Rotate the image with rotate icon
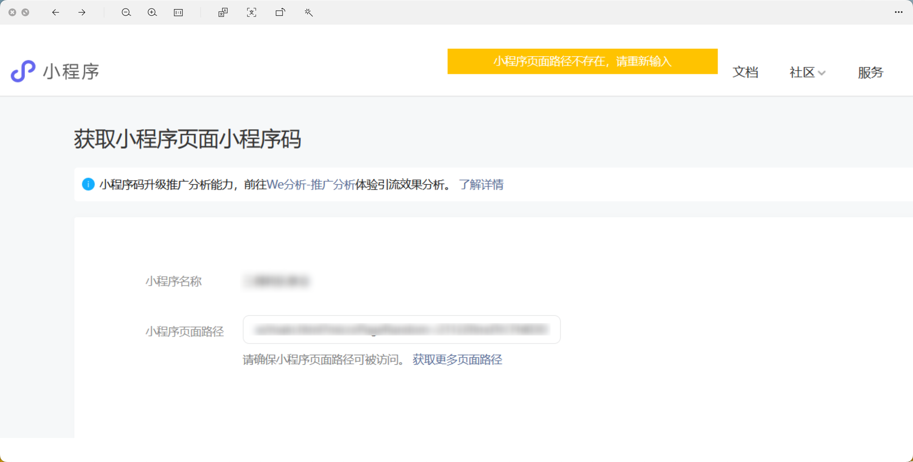Viewport: 913px width, 462px height. coord(280,12)
